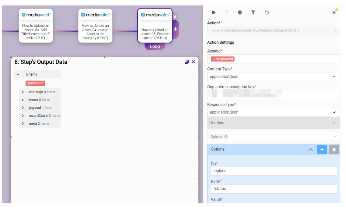Screen dimensions: 345x207
Task: Click the blue plus button in Options
Action: pyautogui.click(x=322, y=149)
